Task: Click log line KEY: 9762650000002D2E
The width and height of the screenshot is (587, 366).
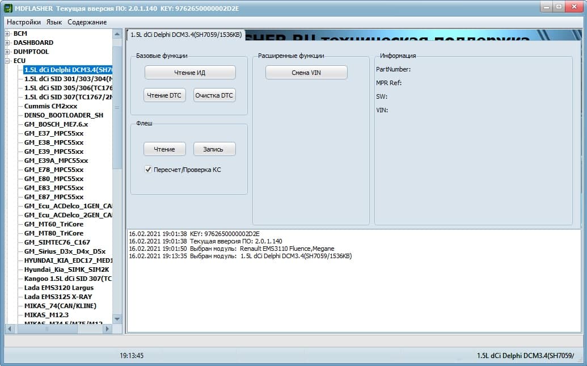Action: [194, 234]
